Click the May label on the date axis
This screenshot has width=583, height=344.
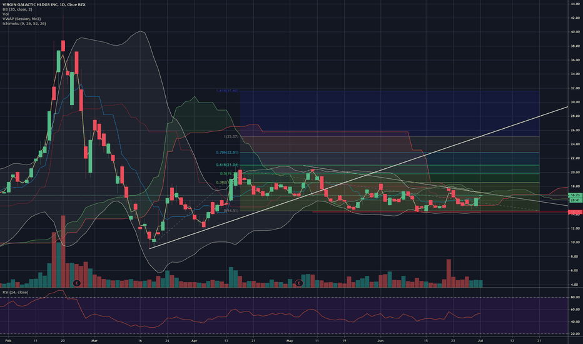coord(290,341)
